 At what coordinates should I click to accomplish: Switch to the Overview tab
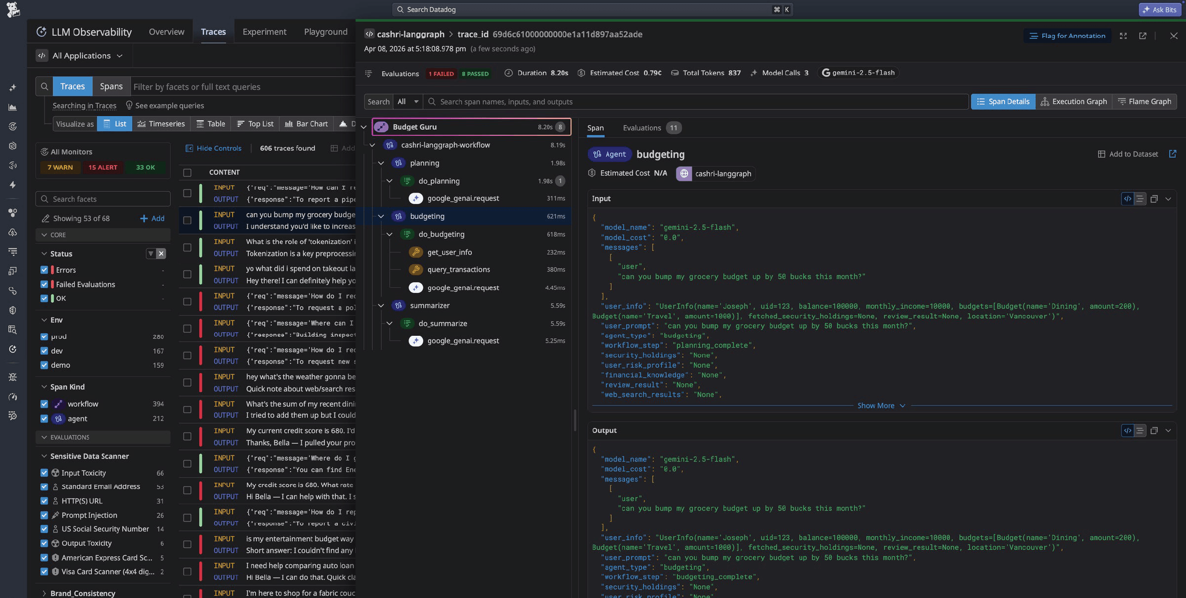(x=167, y=32)
